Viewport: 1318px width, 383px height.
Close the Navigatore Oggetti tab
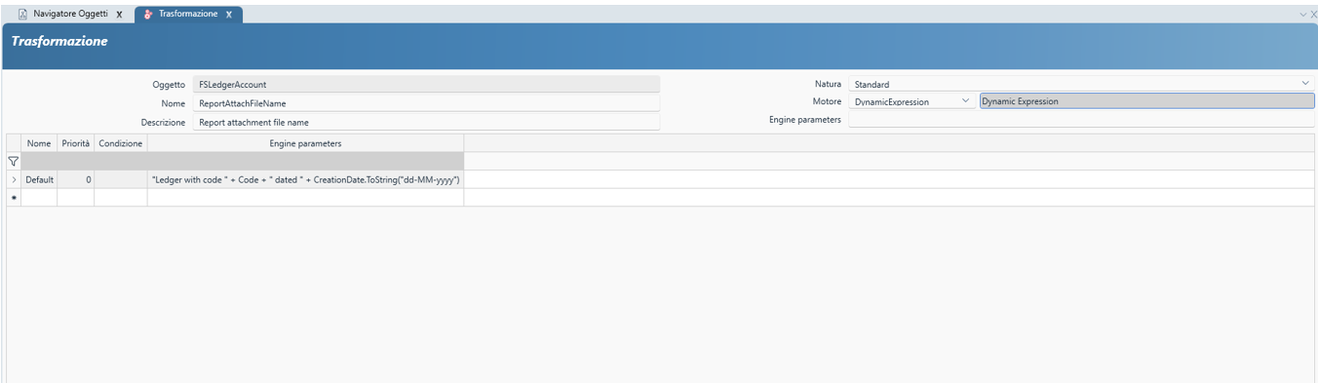click(x=119, y=15)
